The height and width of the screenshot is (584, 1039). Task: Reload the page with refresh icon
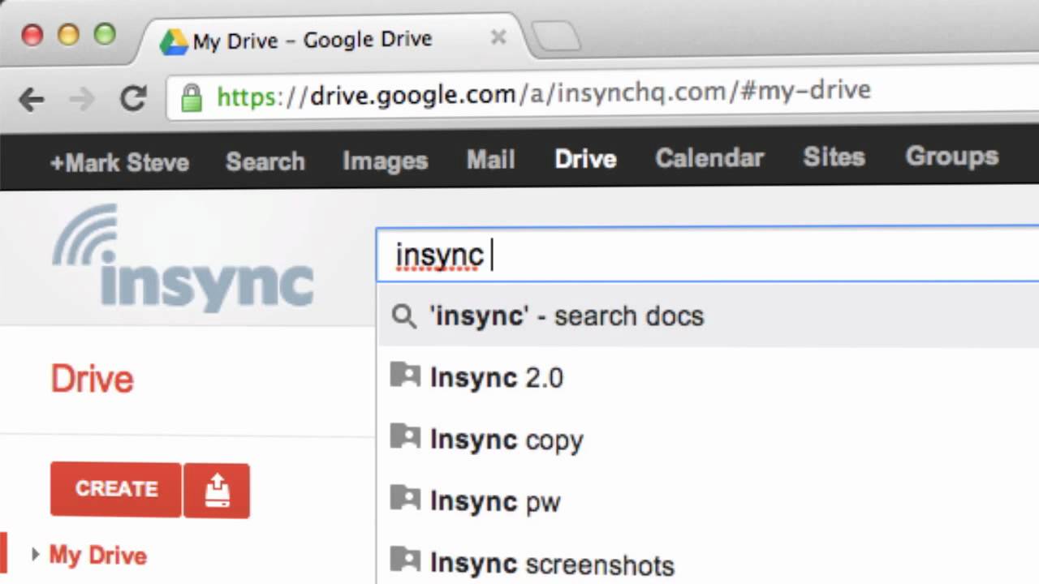coord(133,98)
